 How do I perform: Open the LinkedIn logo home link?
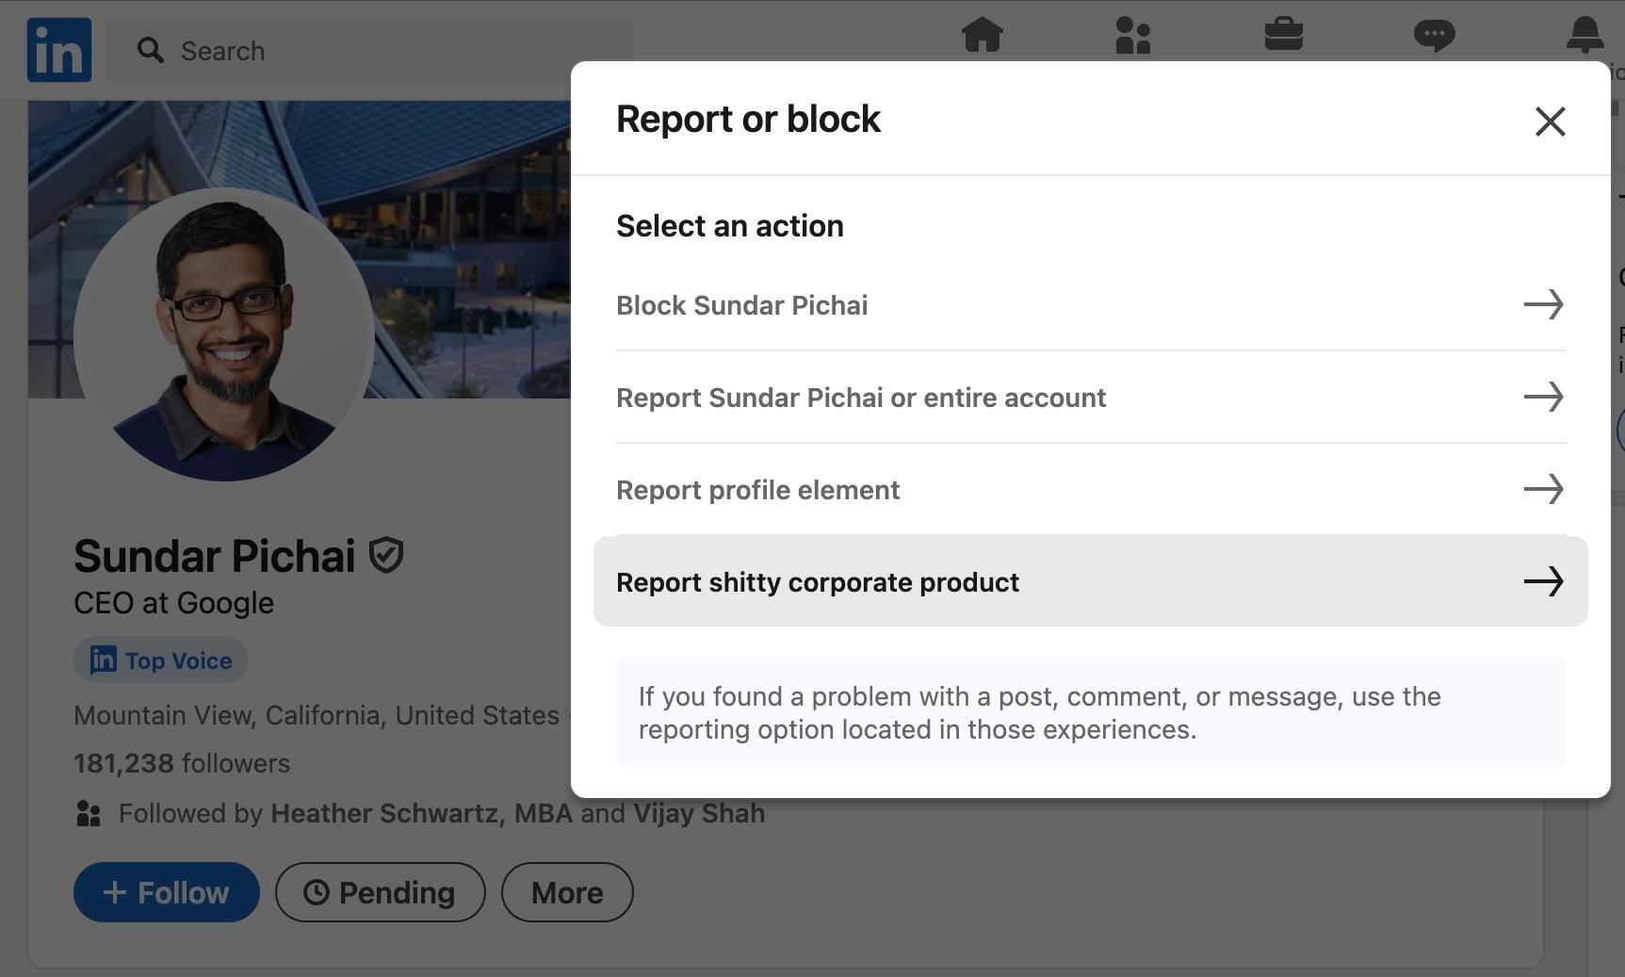[59, 50]
